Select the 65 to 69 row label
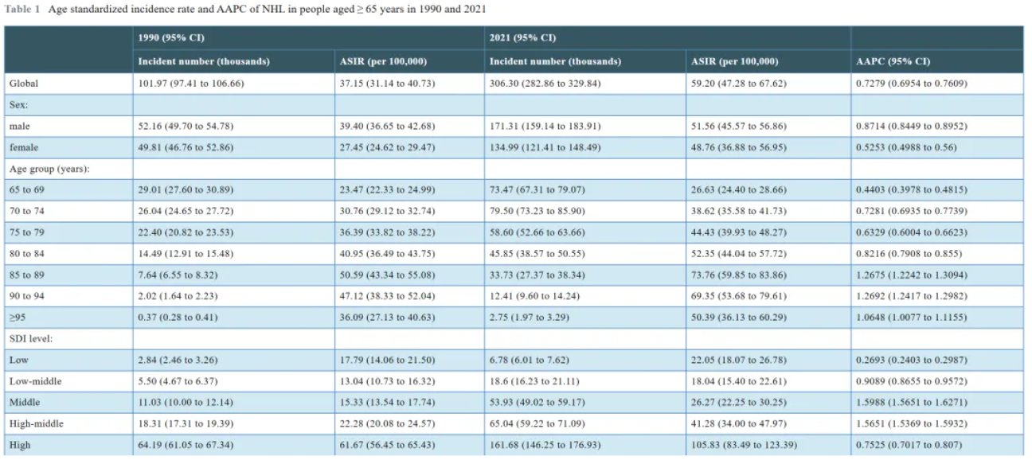 (x=26, y=190)
